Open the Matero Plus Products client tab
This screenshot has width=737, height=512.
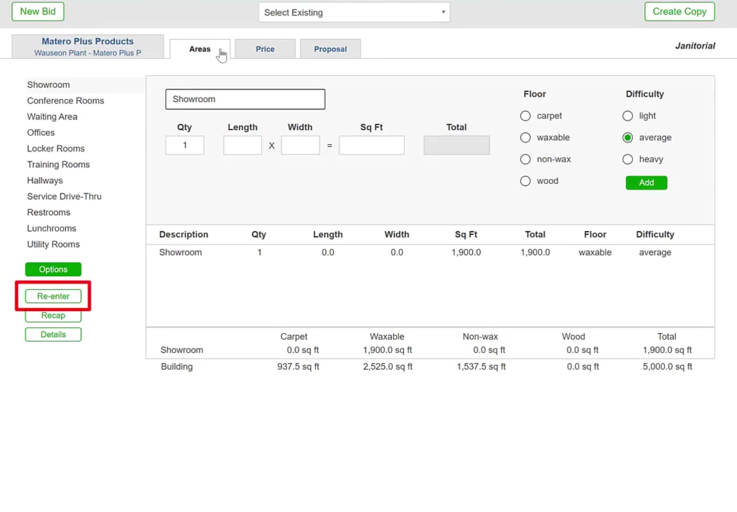pyautogui.click(x=87, y=47)
